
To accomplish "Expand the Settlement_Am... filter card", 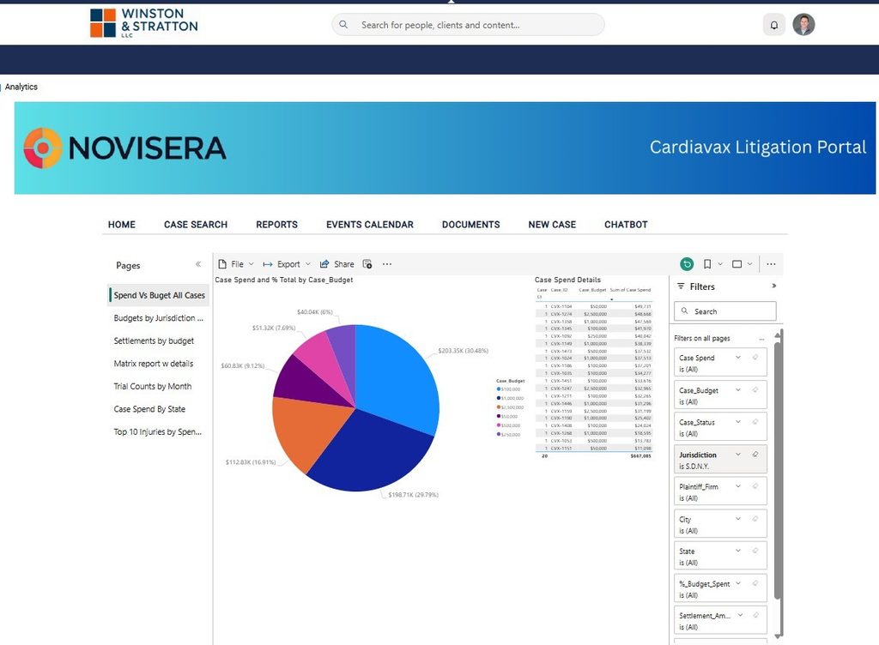I will (x=740, y=615).
